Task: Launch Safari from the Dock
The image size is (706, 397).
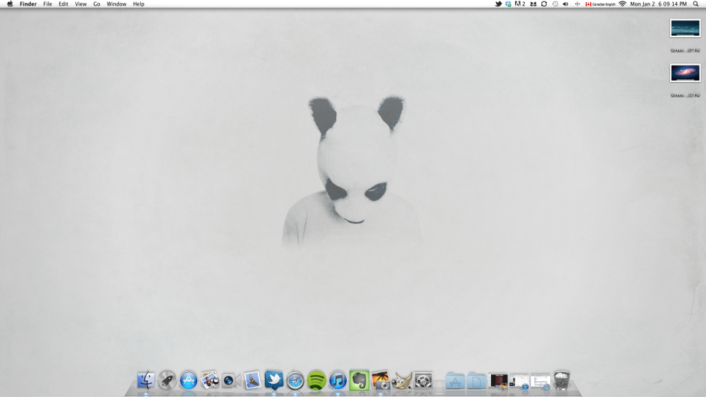Action: [295, 380]
